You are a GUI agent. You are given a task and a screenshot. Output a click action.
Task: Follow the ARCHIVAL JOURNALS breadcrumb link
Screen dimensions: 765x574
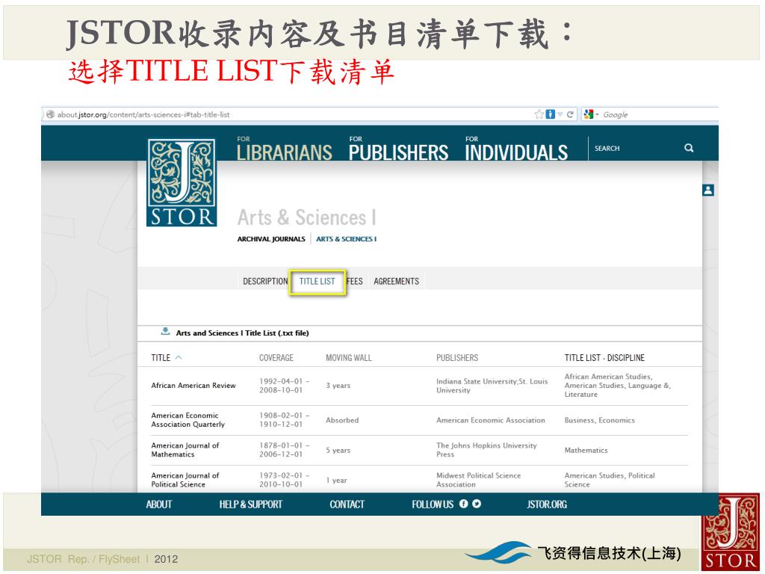(x=270, y=239)
